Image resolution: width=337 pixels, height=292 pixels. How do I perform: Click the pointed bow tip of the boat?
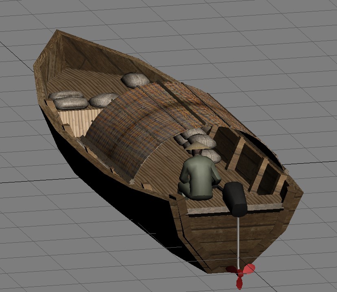click(58, 33)
